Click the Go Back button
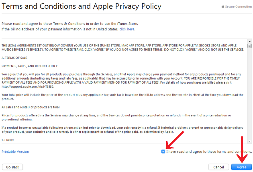 click(12, 167)
